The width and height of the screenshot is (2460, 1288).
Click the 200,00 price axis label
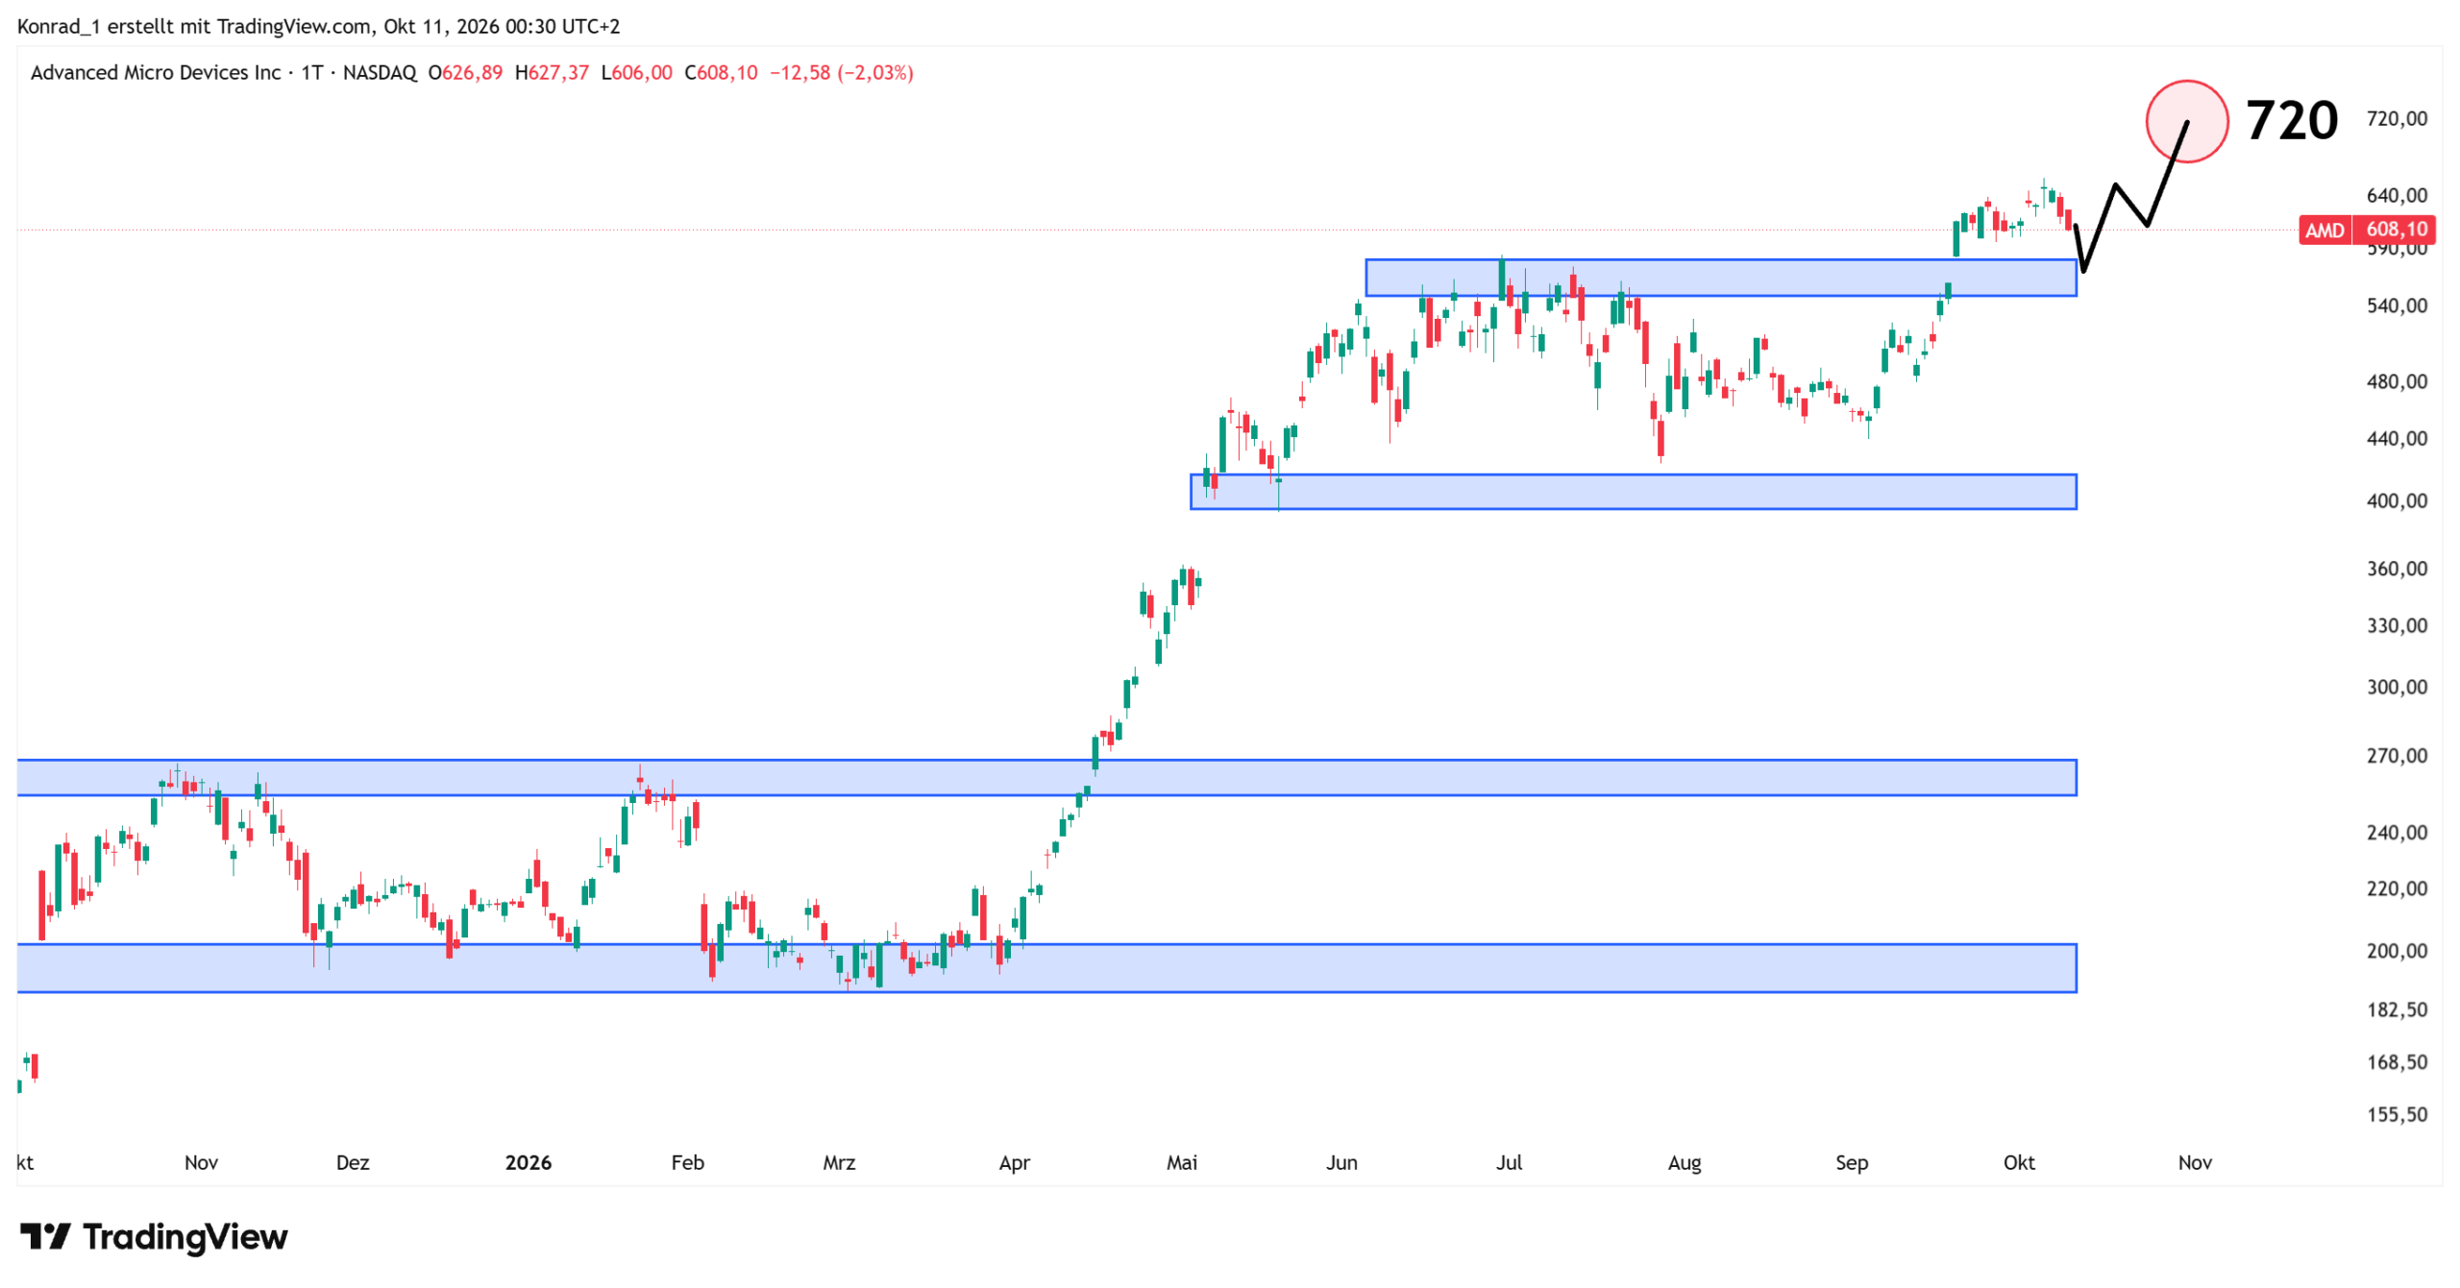point(2397,951)
